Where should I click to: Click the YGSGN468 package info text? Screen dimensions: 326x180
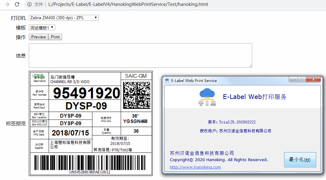(135, 121)
